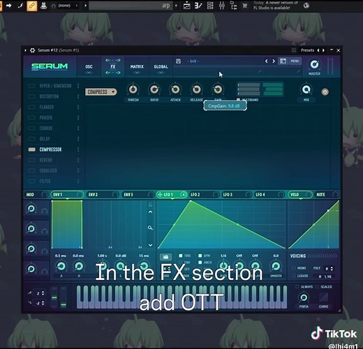
Task: Click the MASTER volume knob
Action: coord(314,64)
